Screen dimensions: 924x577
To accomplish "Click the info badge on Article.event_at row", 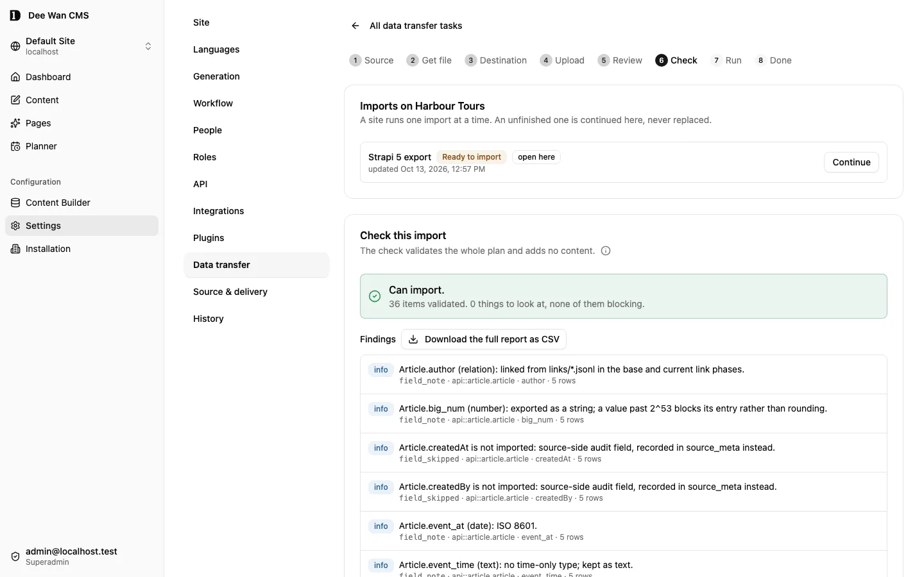I will coord(381,526).
